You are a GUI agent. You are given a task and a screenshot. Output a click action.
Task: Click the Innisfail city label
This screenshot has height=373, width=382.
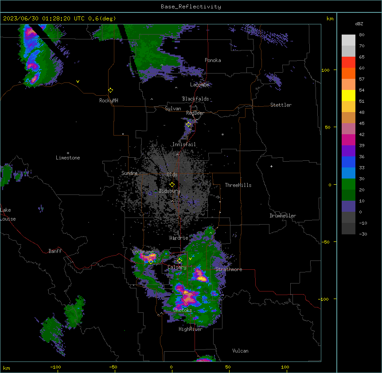[x=184, y=144]
